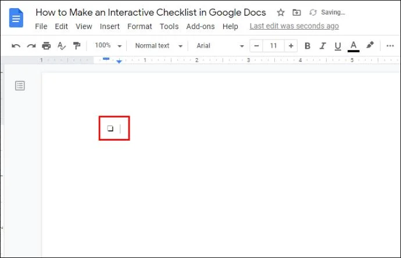Viewport: 401px width, 258px height.
Task: Tick the checklist checkbox bullet
Action: [x=110, y=128]
